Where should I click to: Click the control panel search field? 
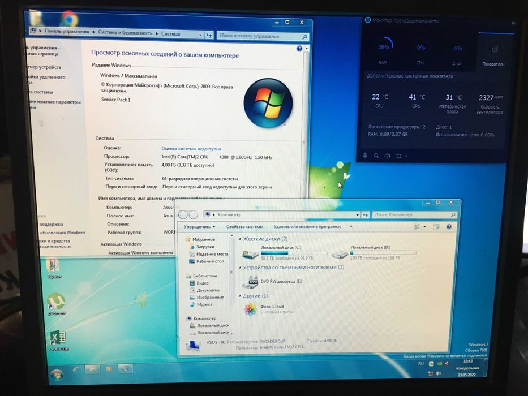[x=263, y=36]
